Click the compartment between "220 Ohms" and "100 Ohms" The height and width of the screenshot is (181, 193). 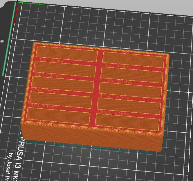[x=60, y=100]
